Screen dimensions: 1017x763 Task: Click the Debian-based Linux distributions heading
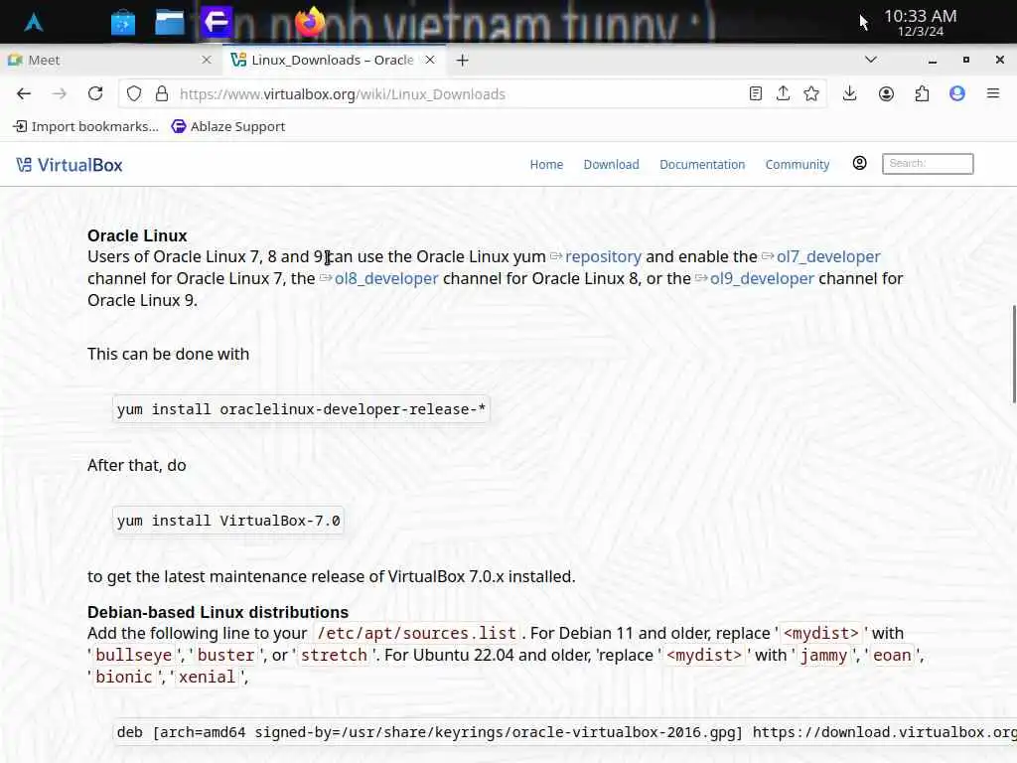click(x=218, y=612)
